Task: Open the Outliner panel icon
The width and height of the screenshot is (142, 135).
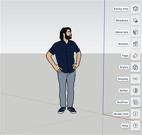Action: click(x=135, y=102)
